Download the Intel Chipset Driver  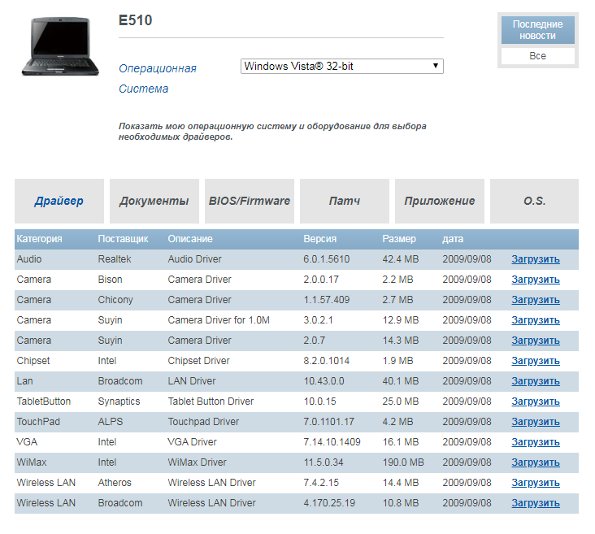pyautogui.click(x=536, y=361)
